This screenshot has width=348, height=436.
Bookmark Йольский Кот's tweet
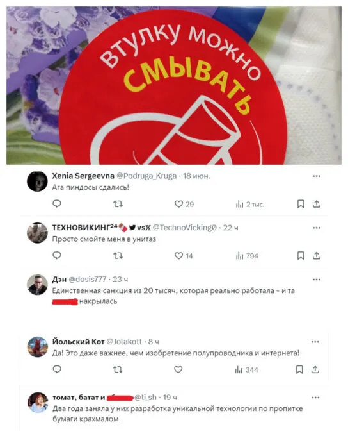[x=299, y=369]
